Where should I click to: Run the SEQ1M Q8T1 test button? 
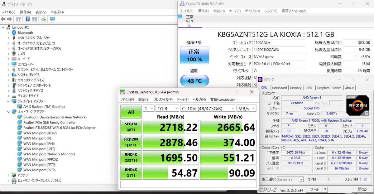[131, 127]
